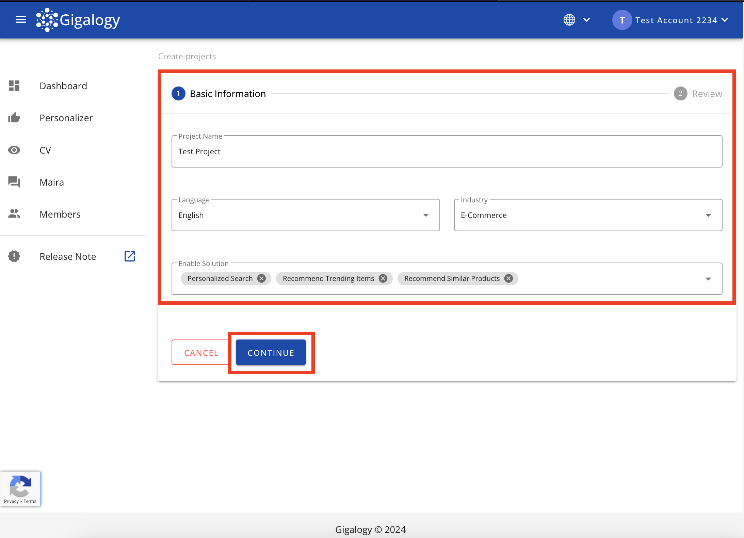Click the Members sidebar icon
The height and width of the screenshot is (538, 744).
(x=14, y=214)
